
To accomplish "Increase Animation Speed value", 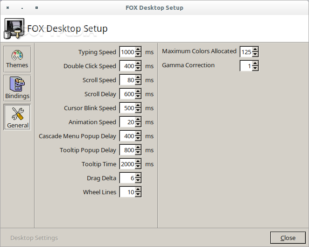I will click(x=138, y=120).
